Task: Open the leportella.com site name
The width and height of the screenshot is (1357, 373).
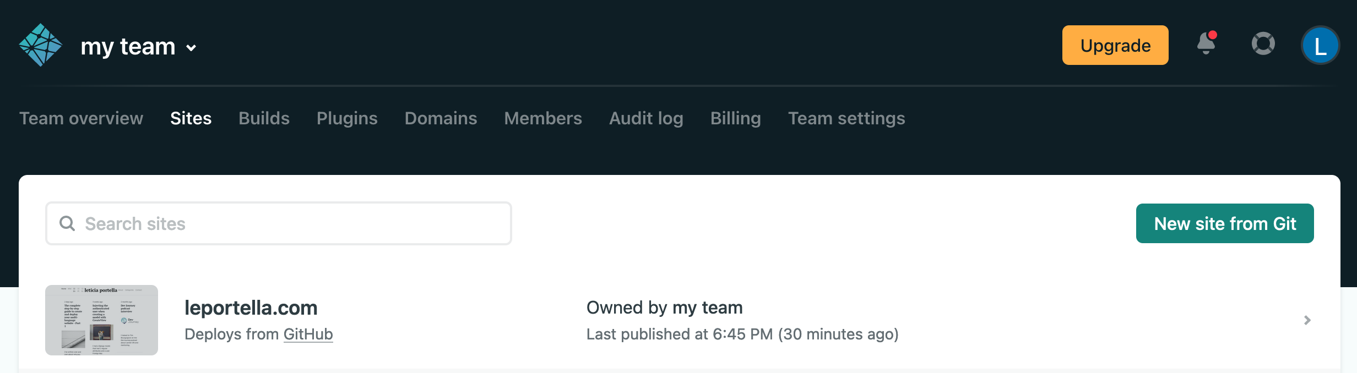Action: (x=251, y=308)
